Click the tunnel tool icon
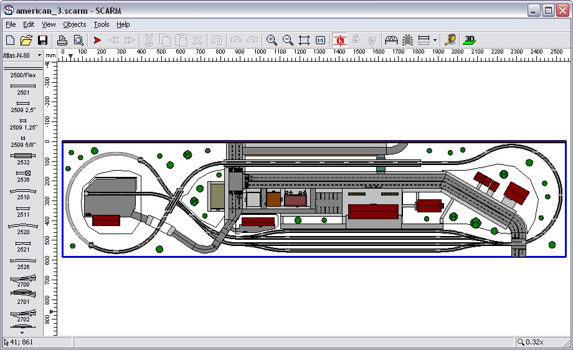The height and width of the screenshot is (350, 573). (x=407, y=40)
